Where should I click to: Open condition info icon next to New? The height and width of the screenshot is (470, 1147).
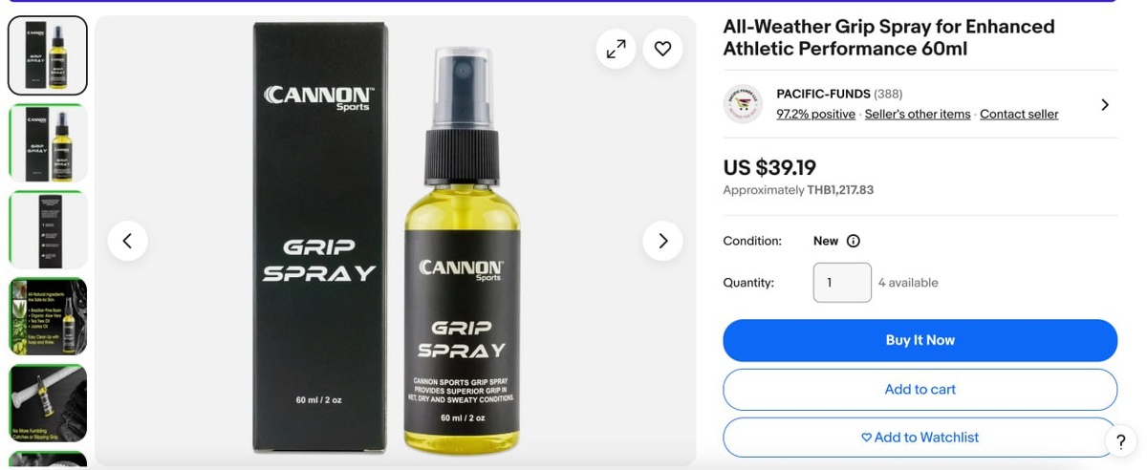(854, 241)
